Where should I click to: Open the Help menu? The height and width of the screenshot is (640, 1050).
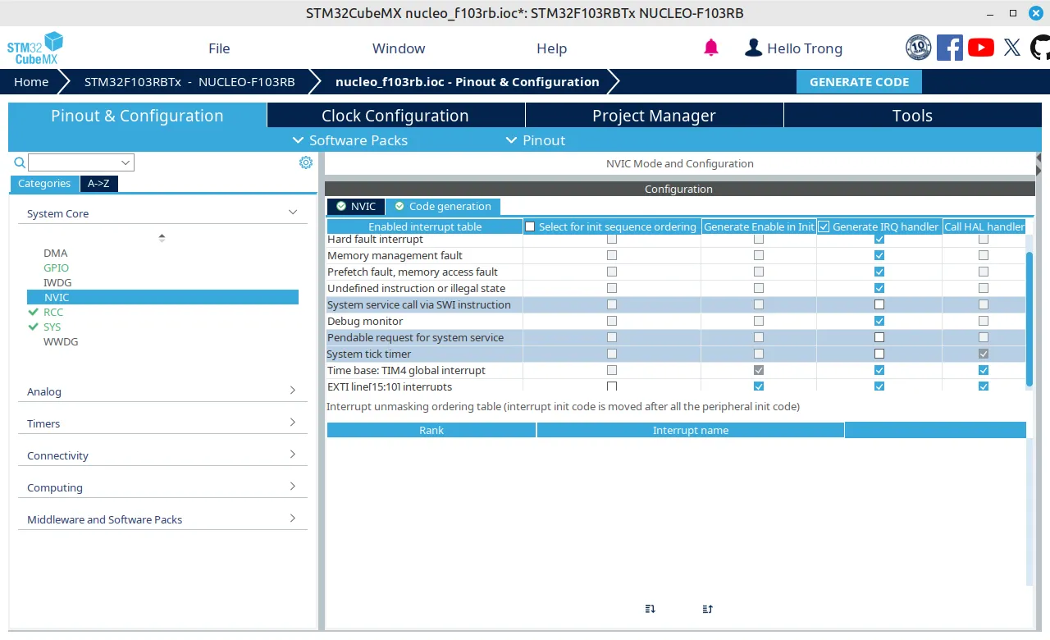[x=551, y=48]
